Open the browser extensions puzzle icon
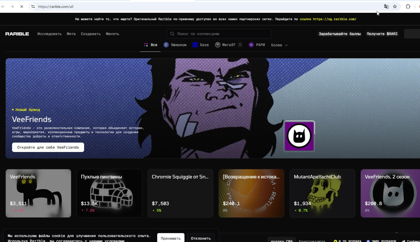 (x=408, y=6)
